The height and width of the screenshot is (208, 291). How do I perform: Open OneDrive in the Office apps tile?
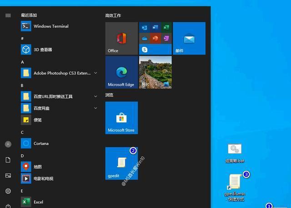[145, 38]
